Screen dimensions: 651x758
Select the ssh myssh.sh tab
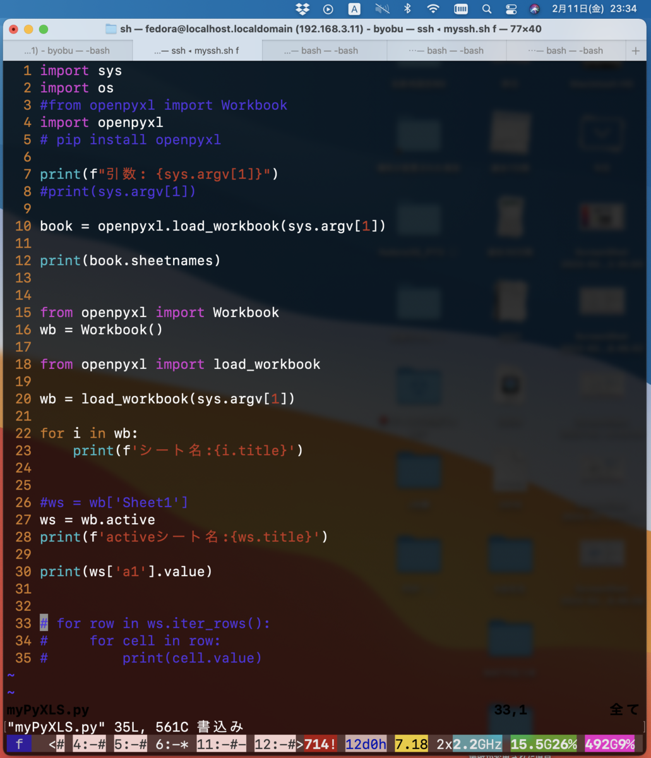(x=196, y=50)
